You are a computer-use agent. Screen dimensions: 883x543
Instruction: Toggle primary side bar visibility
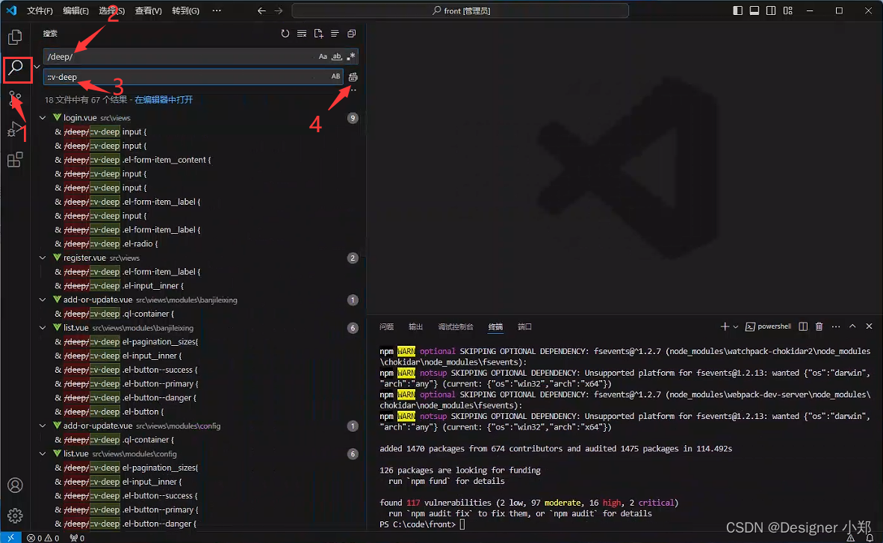[x=738, y=10]
